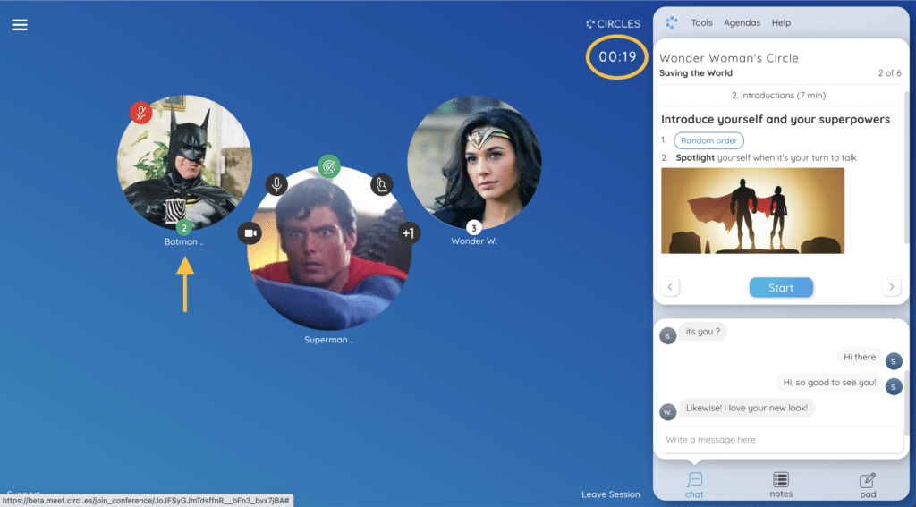Image resolution: width=916 pixels, height=507 pixels.
Task: Click the Random order button
Action: click(708, 140)
